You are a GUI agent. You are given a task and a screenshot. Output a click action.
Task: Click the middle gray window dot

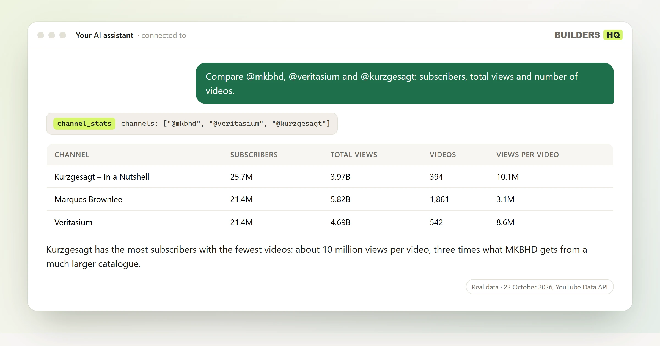pyautogui.click(x=52, y=35)
